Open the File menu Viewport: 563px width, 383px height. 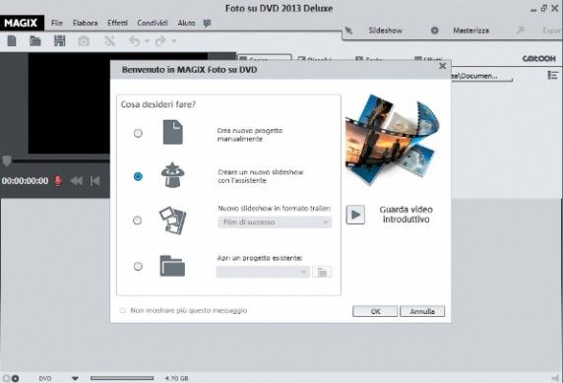coord(57,23)
